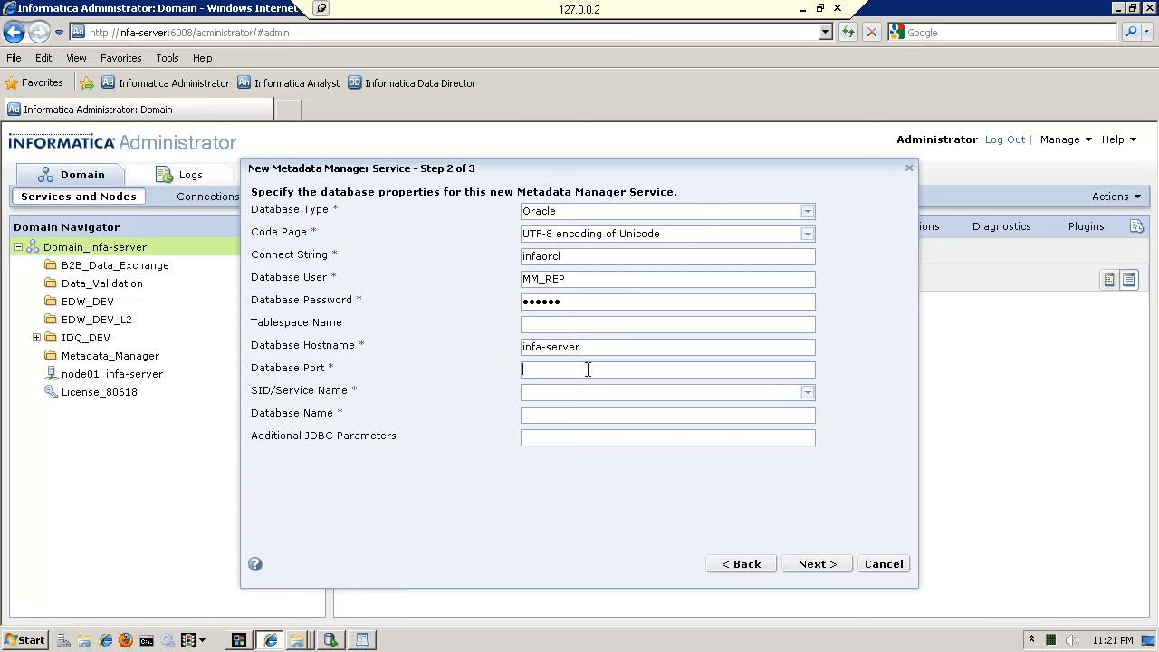Switch to the Internet Explorer taskbar button
Viewport: 1159px width, 652px height.
[x=270, y=640]
